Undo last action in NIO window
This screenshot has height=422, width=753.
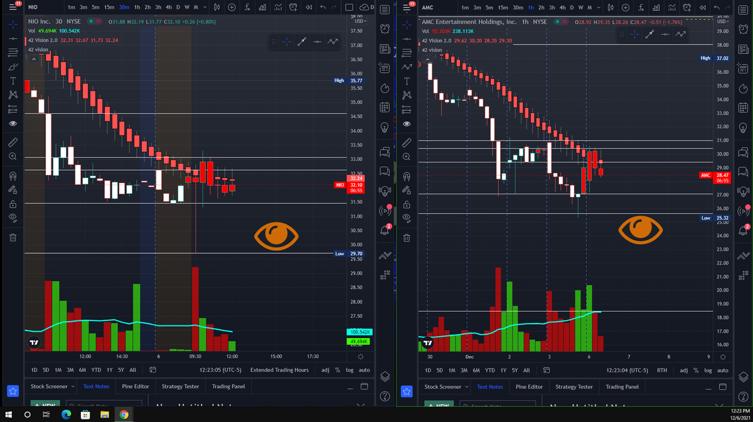tap(323, 7)
